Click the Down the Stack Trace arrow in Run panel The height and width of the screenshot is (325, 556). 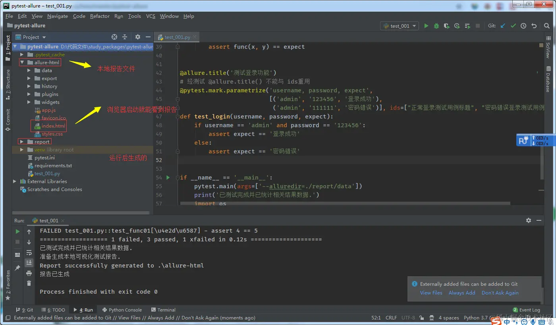coord(29,242)
